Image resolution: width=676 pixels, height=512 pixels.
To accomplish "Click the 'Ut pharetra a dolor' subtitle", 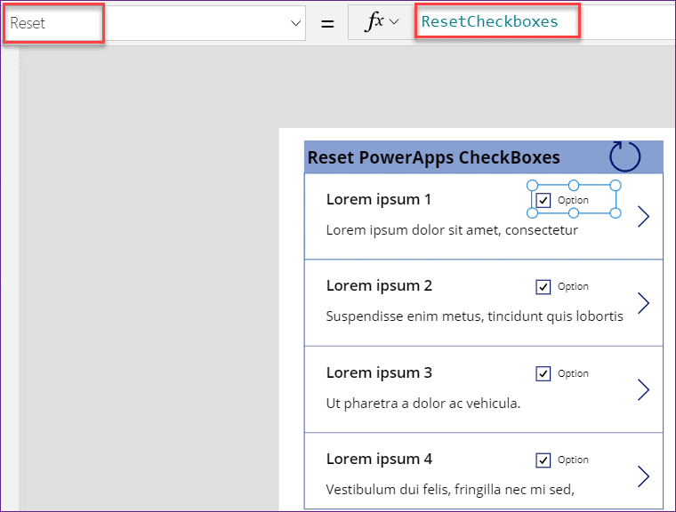I will point(423,404).
